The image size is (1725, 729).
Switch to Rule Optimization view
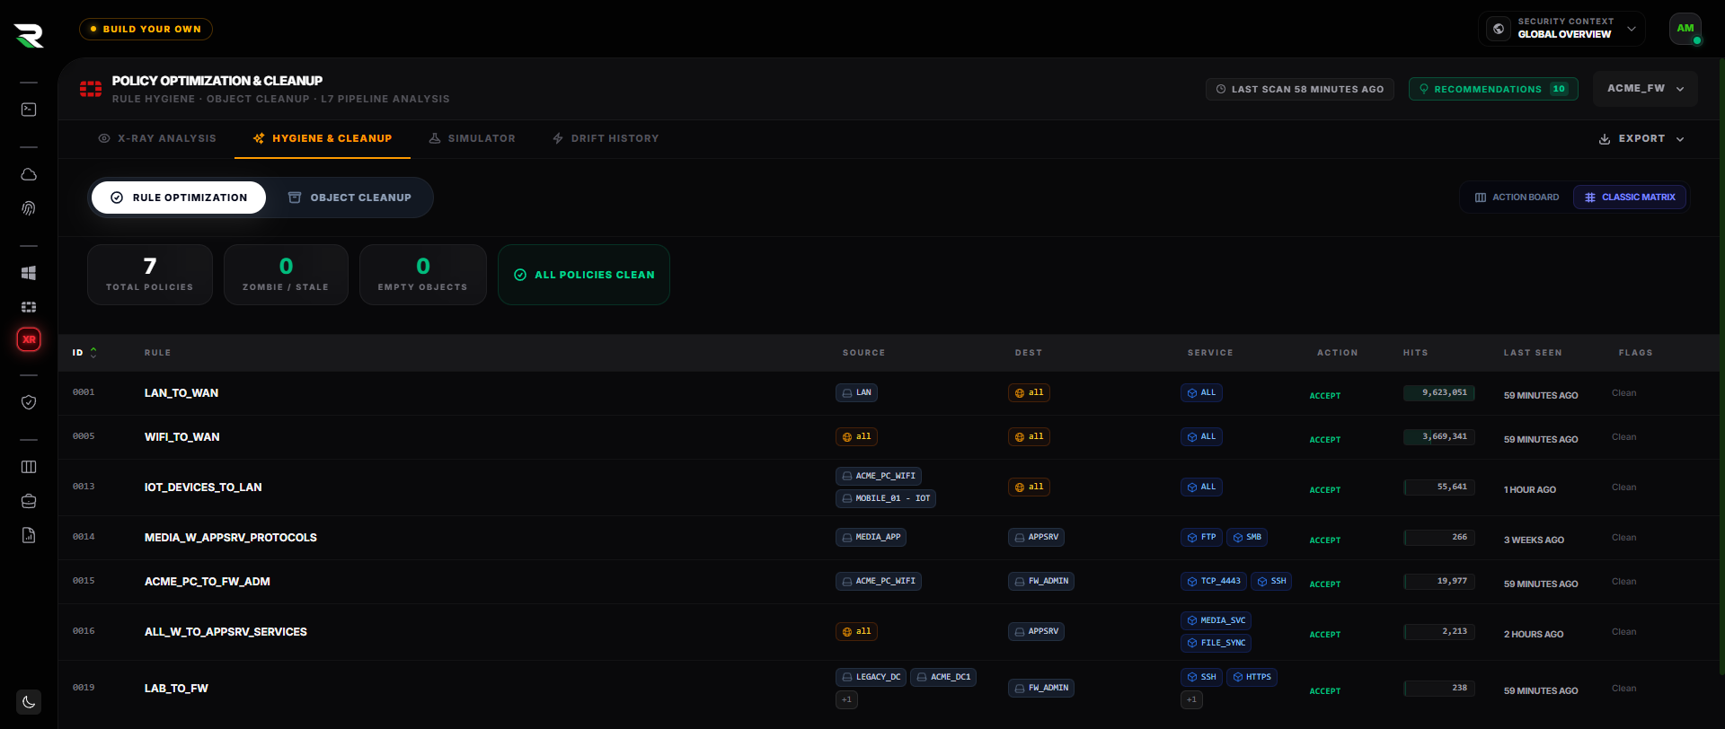pyautogui.click(x=179, y=198)
